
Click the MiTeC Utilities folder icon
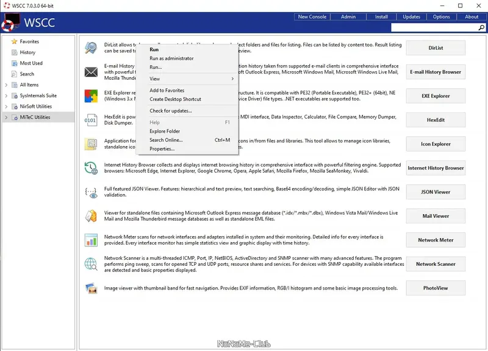point(14,117)
